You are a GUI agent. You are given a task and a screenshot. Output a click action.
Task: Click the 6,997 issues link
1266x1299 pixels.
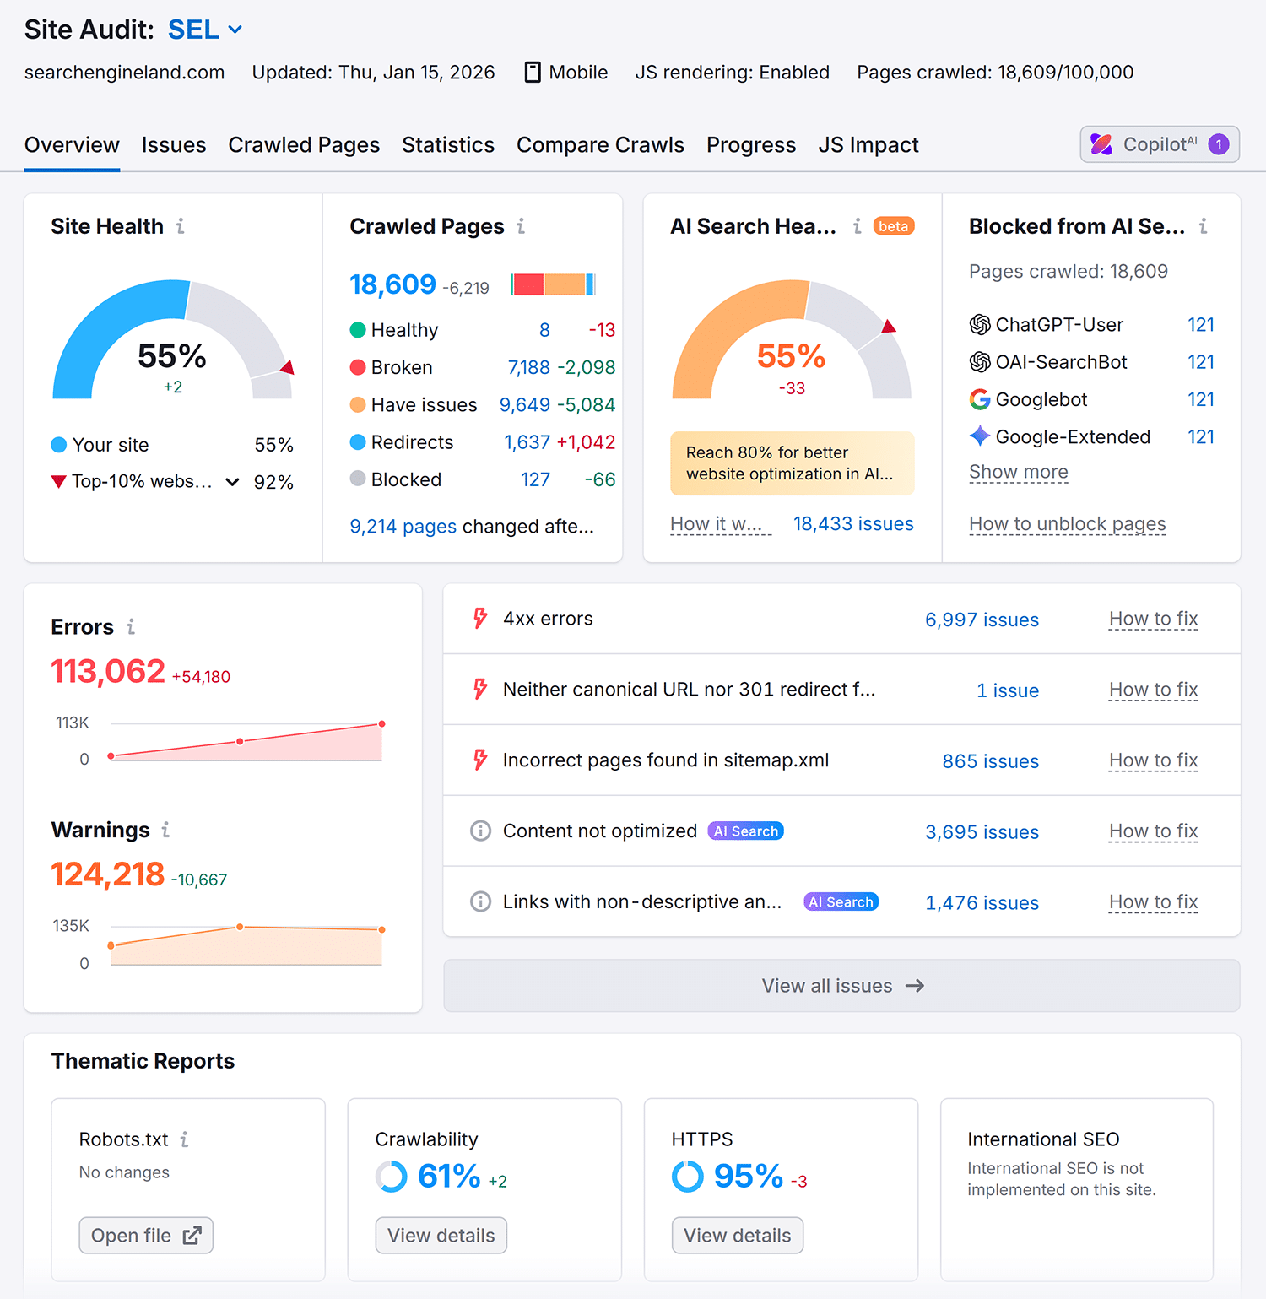[x=982, y=620]
